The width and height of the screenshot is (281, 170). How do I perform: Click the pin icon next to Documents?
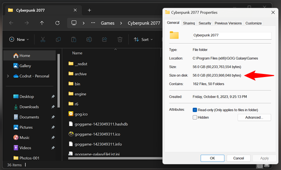click(53, 117)
